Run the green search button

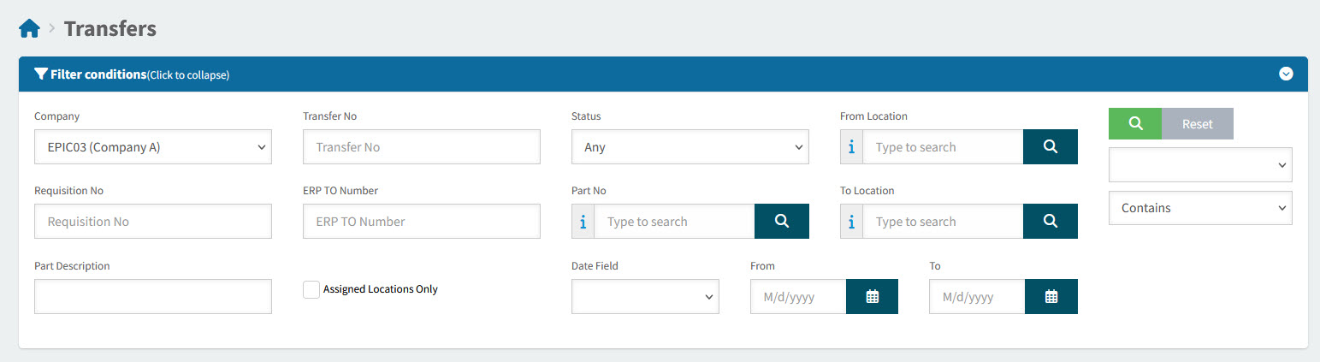pyautogui.click(x=1134, y=123)
